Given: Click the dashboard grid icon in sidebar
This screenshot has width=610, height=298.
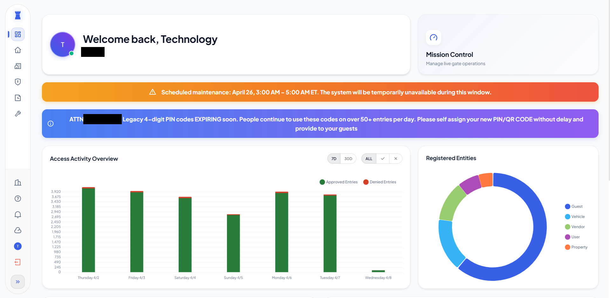Looking at the screenshot, I should [18, 34].
